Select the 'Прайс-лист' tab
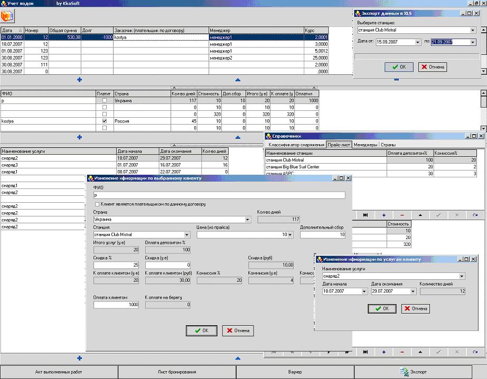 [x=339, y=145]
